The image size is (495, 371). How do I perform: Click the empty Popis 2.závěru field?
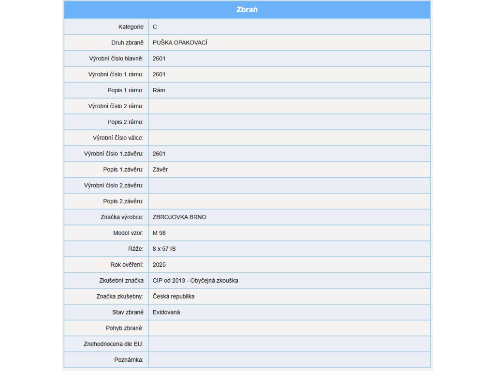(289, 201)
